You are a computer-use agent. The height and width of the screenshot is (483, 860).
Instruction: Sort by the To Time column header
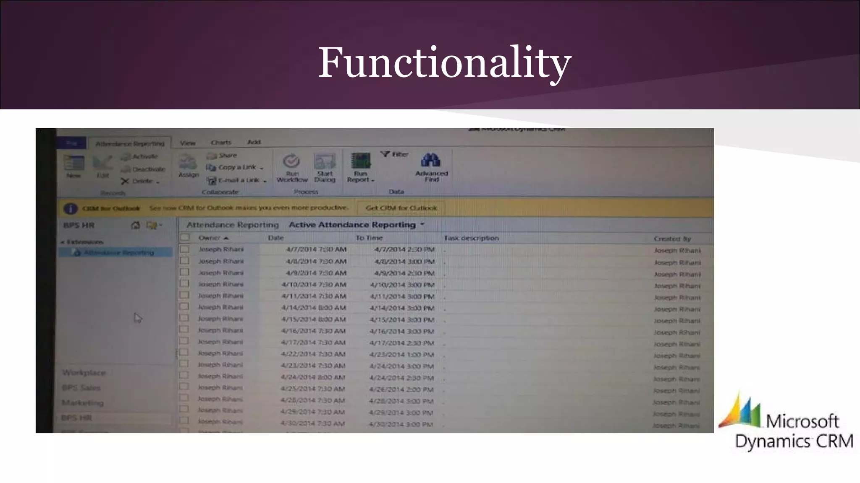(x=369, y=238)
